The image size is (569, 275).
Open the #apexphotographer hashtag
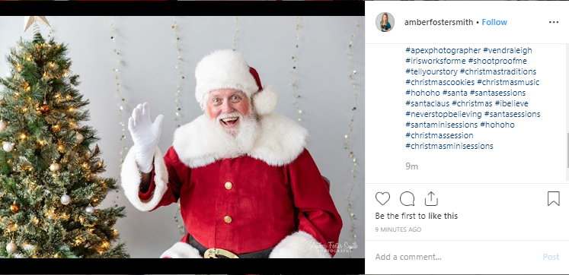pyautogui.click(x=443, y=50)
